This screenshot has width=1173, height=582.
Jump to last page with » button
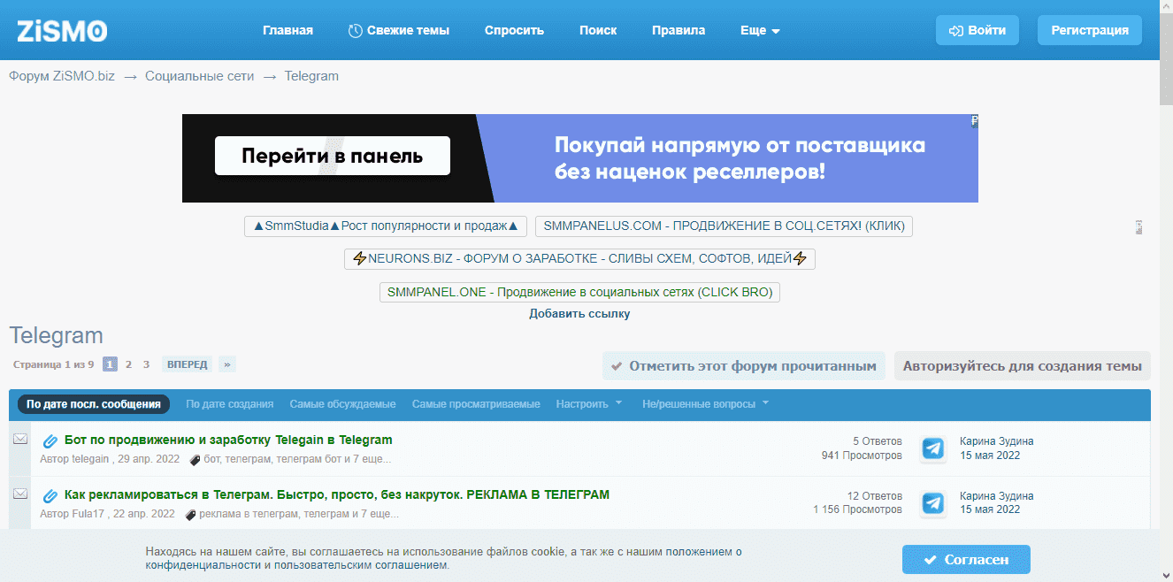pyautogui.click(x=227, y=364)
